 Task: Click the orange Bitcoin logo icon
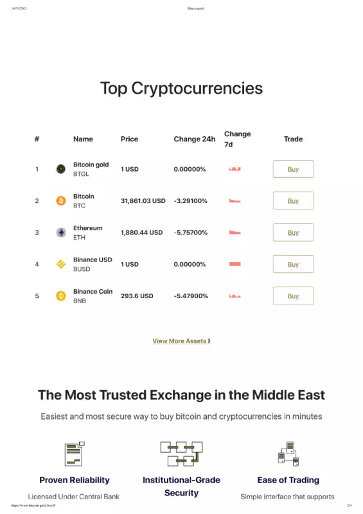coord(60,200)
